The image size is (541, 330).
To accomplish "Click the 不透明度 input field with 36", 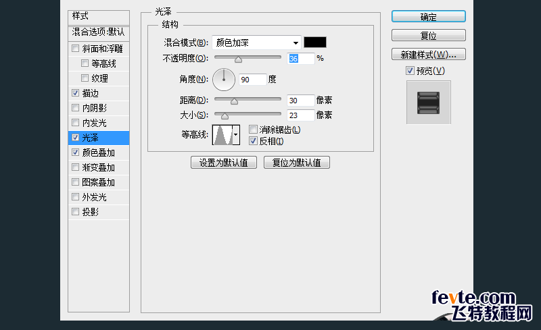I will coord(300,59).
